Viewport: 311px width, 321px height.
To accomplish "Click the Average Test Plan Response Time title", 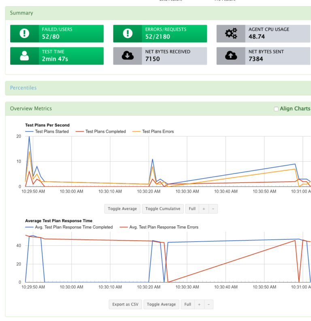I will click(59, 221).
